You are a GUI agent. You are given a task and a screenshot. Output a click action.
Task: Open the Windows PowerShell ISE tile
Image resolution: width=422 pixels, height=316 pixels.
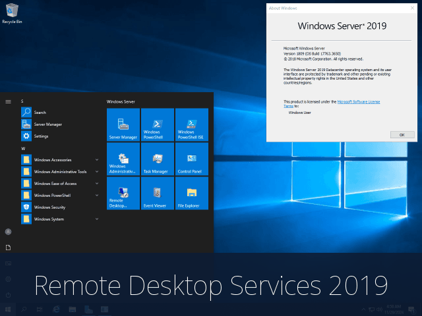click(x=192, y=124)
